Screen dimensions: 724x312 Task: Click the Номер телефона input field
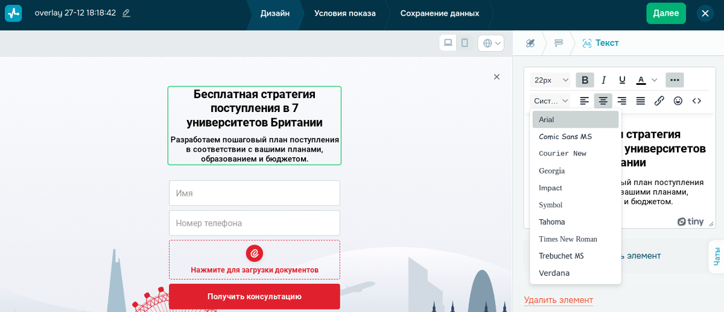(255, 223)
